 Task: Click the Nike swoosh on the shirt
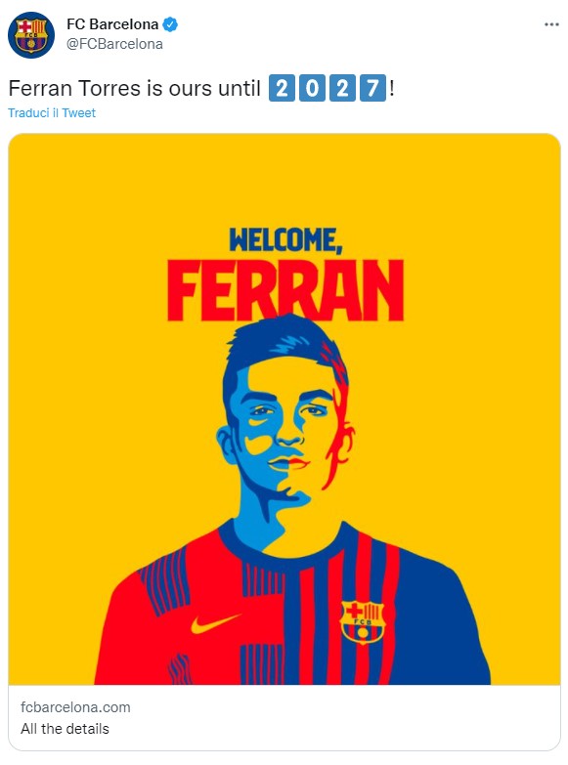click(215, 623)
